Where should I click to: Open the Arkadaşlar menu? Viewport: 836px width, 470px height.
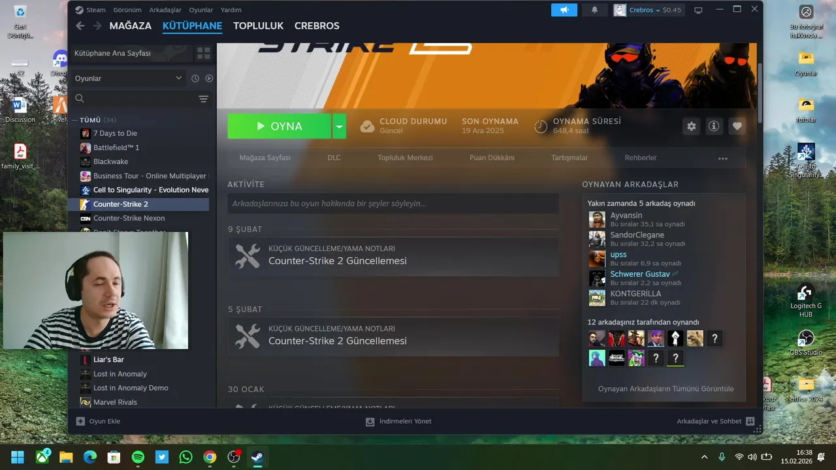165,10
